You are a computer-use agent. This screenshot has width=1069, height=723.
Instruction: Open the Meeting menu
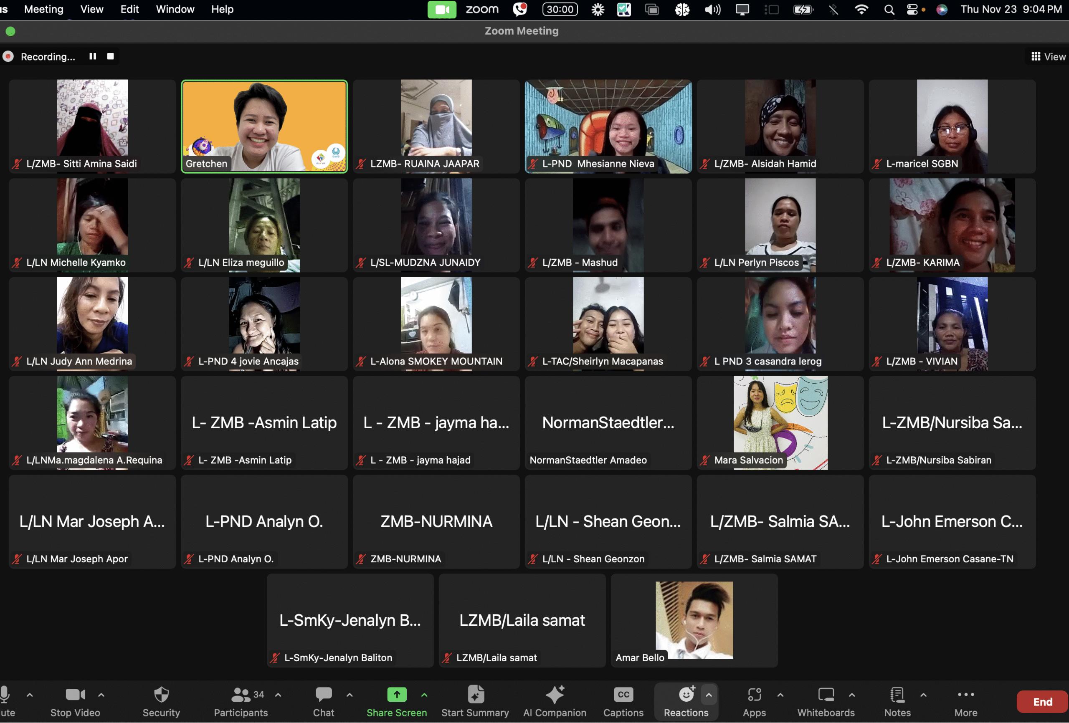44,9
